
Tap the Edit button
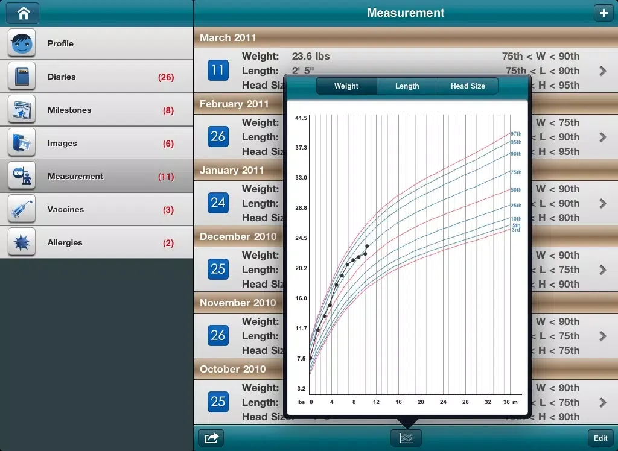point(600,438)
